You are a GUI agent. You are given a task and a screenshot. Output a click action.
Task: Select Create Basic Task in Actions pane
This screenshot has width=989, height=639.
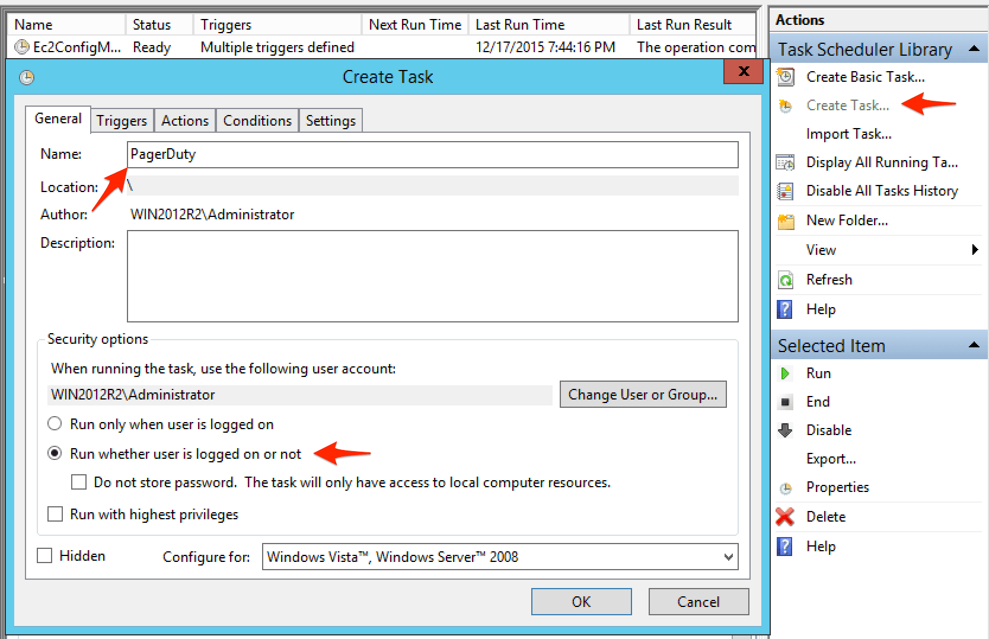(x=864, y=76)
